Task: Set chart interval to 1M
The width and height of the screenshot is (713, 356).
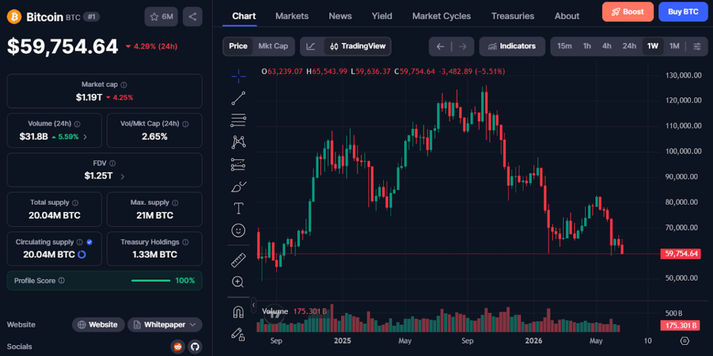Action: pos(674,46)
